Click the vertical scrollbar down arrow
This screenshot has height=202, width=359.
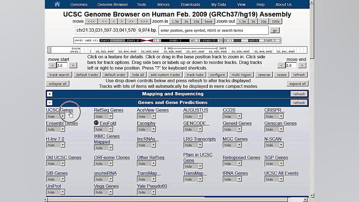click(x=312, y=196)
